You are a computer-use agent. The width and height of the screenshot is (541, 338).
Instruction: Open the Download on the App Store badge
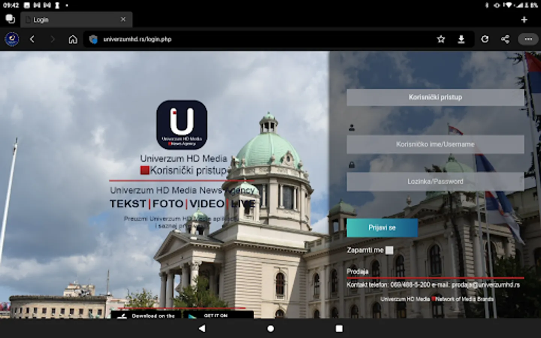point(146,315)
